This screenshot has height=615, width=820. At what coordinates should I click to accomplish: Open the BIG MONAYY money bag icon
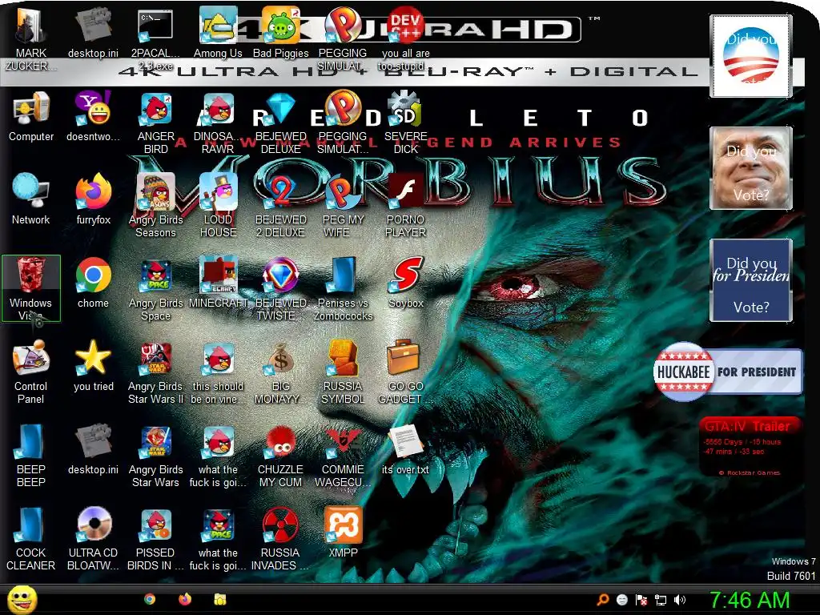click(281, 372)
